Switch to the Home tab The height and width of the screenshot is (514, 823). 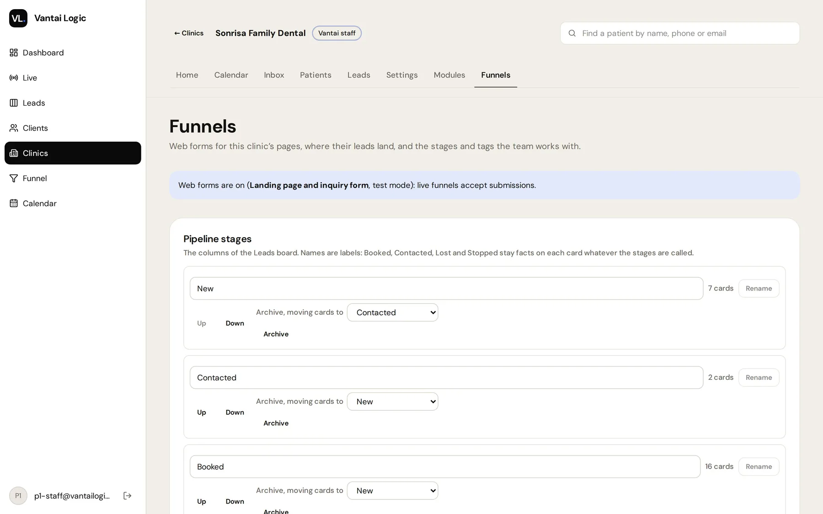click(x=187, y=75)
